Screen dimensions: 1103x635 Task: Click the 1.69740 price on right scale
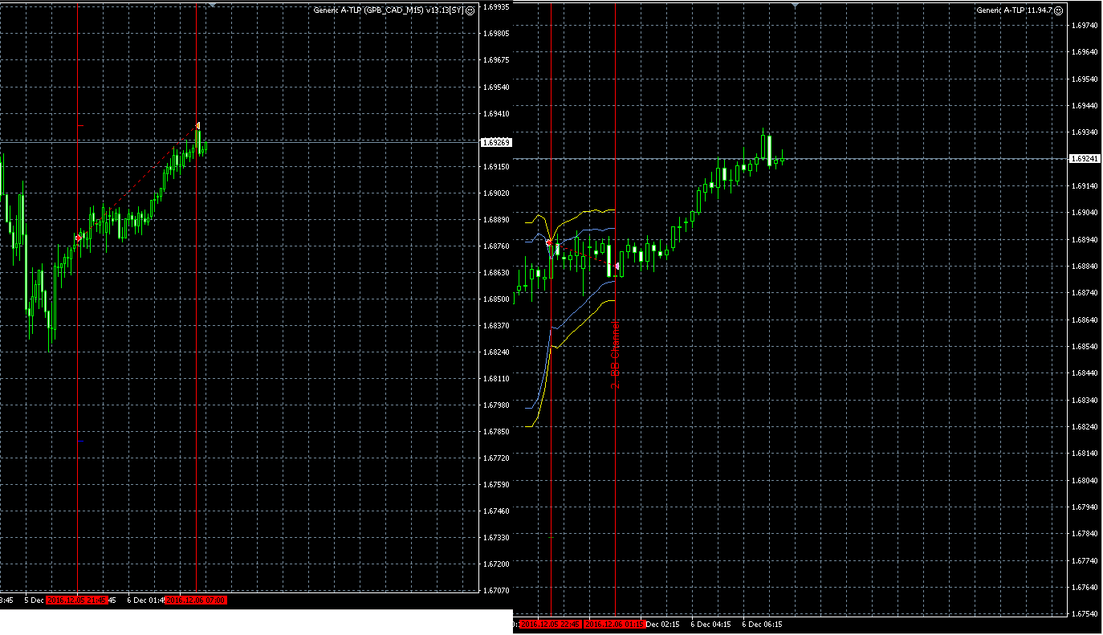tap(1085, 26)
